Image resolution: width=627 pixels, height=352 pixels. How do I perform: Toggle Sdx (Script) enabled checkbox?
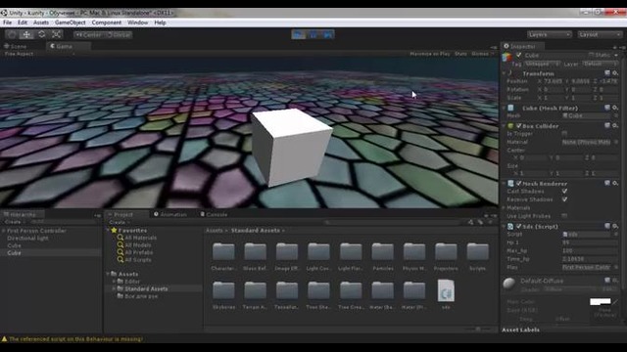pyautogui.click(x=518, y=226)
